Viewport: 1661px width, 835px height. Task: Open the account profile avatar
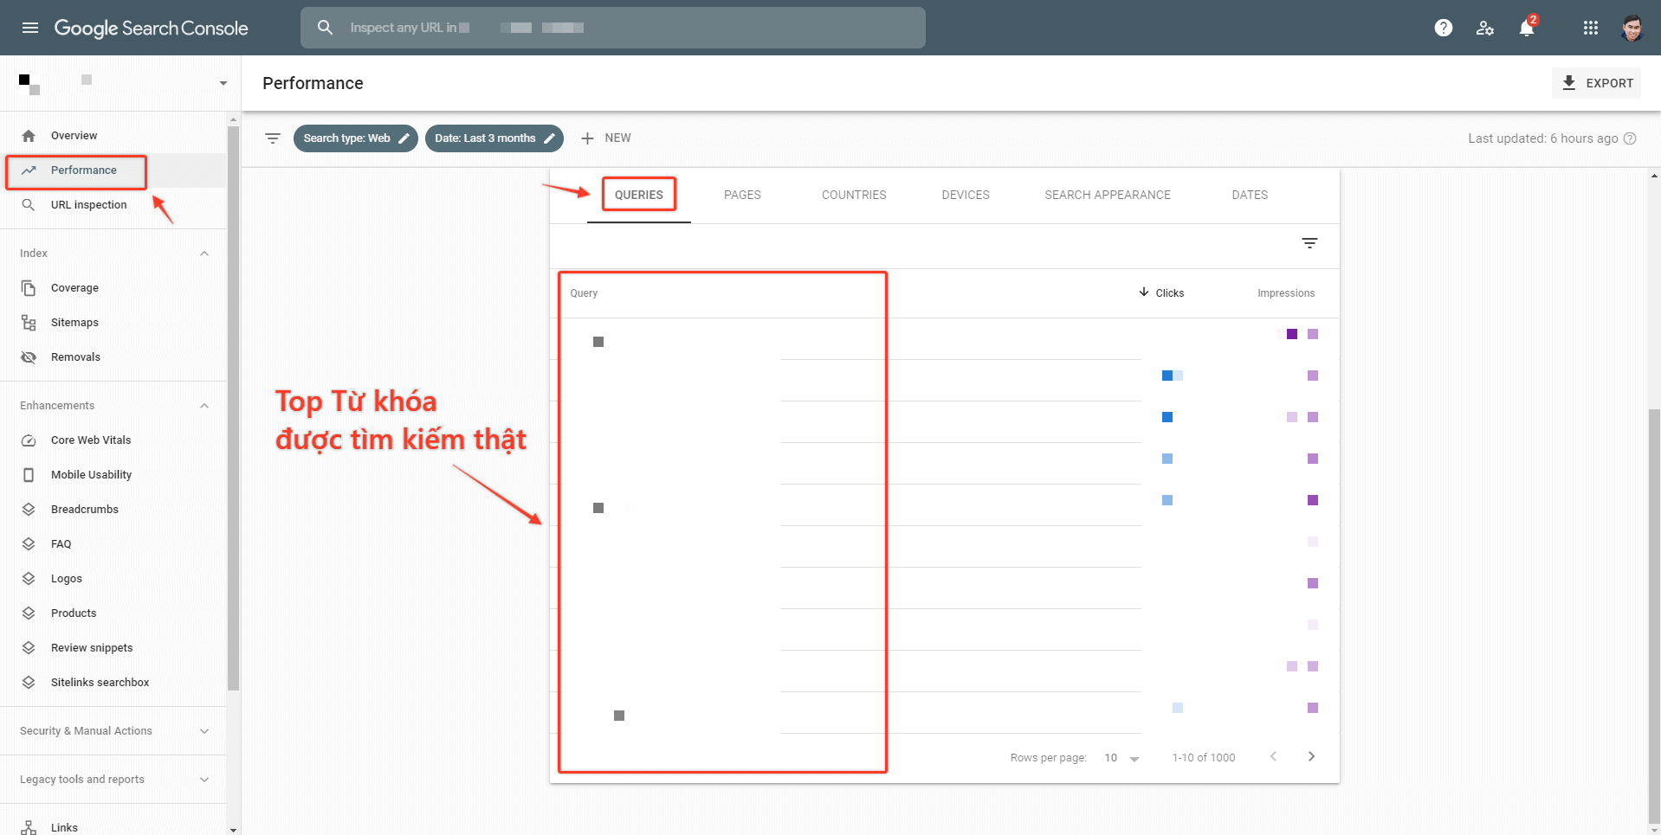1632,28
